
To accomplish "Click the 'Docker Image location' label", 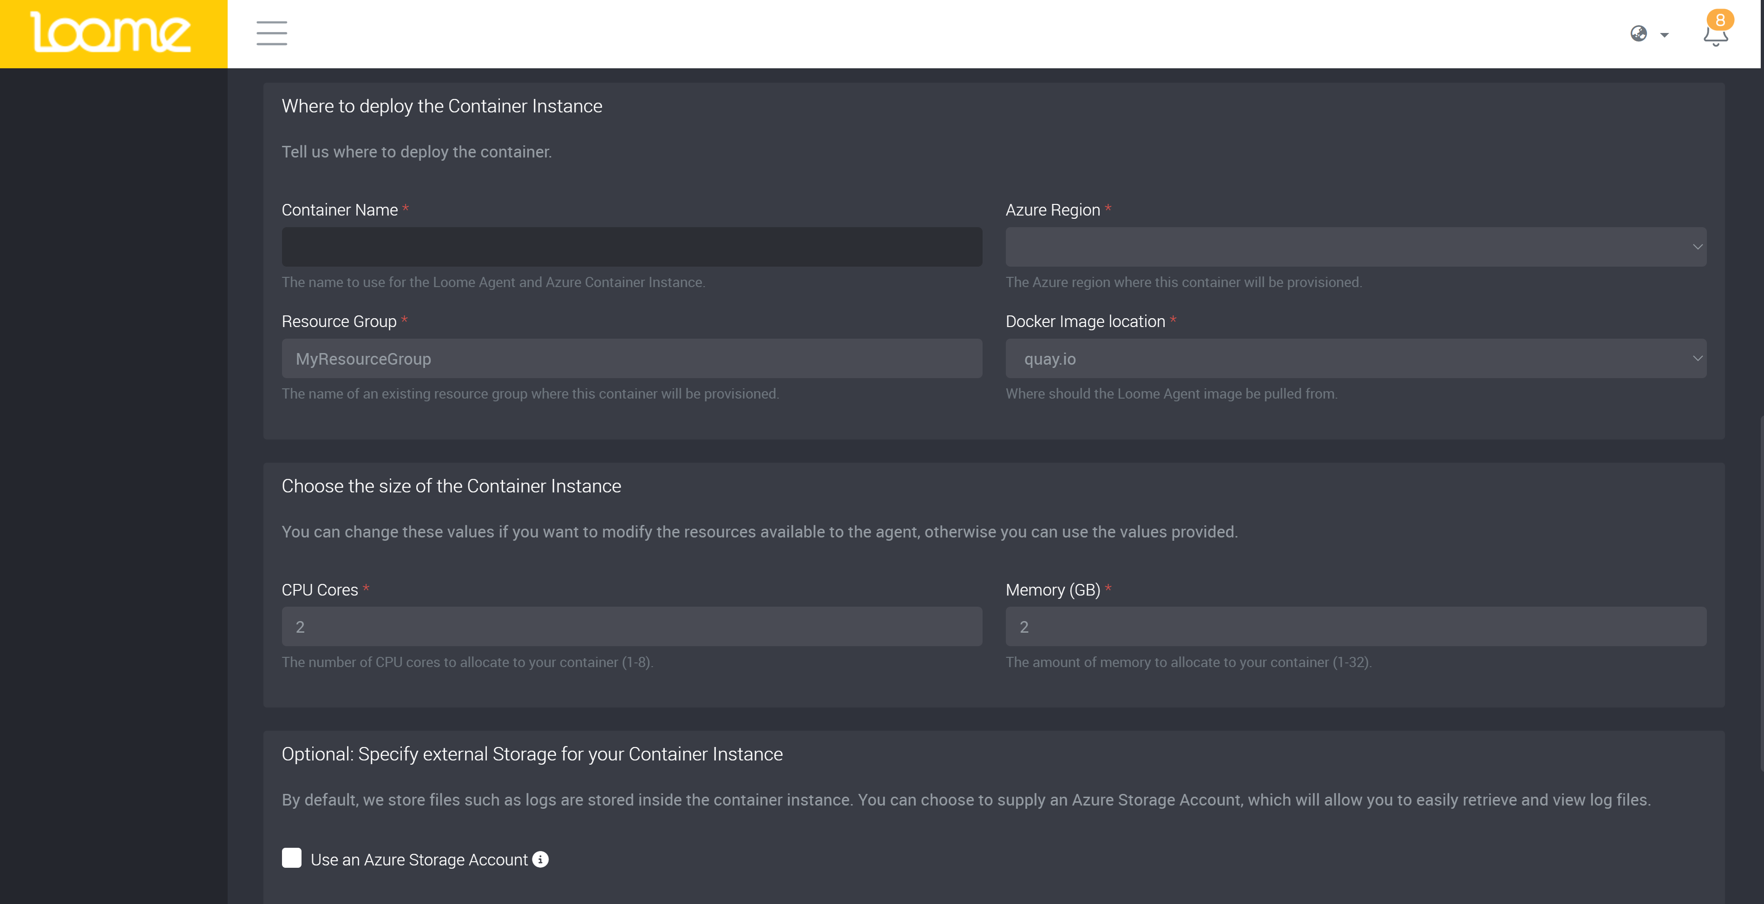I will coord(1085,321).
